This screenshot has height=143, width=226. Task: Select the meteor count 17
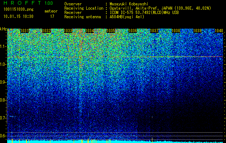[52, 16]
